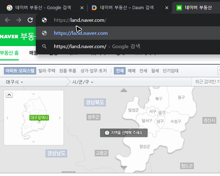Go to 경상북도 region label
The height and width of the screenshot is (176, 220).
95,102
